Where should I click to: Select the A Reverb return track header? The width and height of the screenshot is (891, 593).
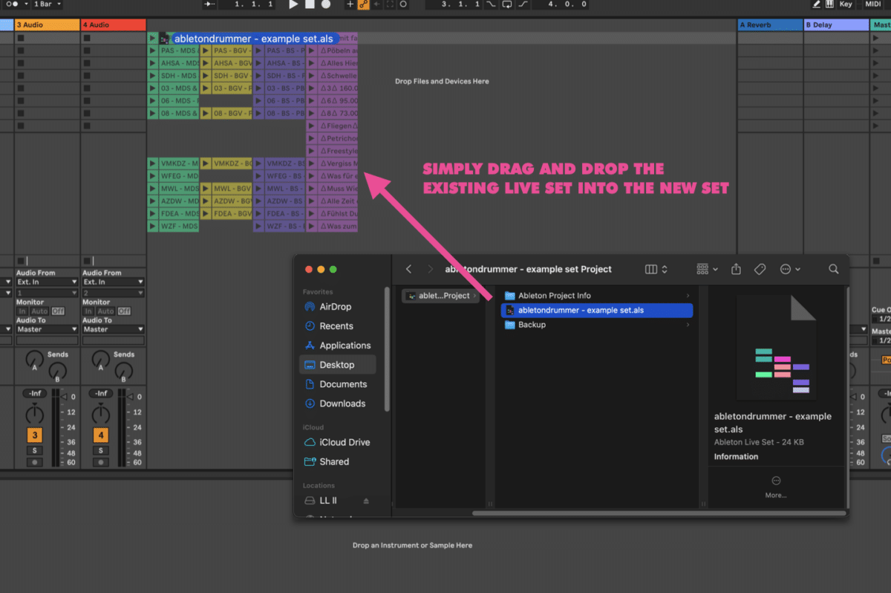pos(770,25)
